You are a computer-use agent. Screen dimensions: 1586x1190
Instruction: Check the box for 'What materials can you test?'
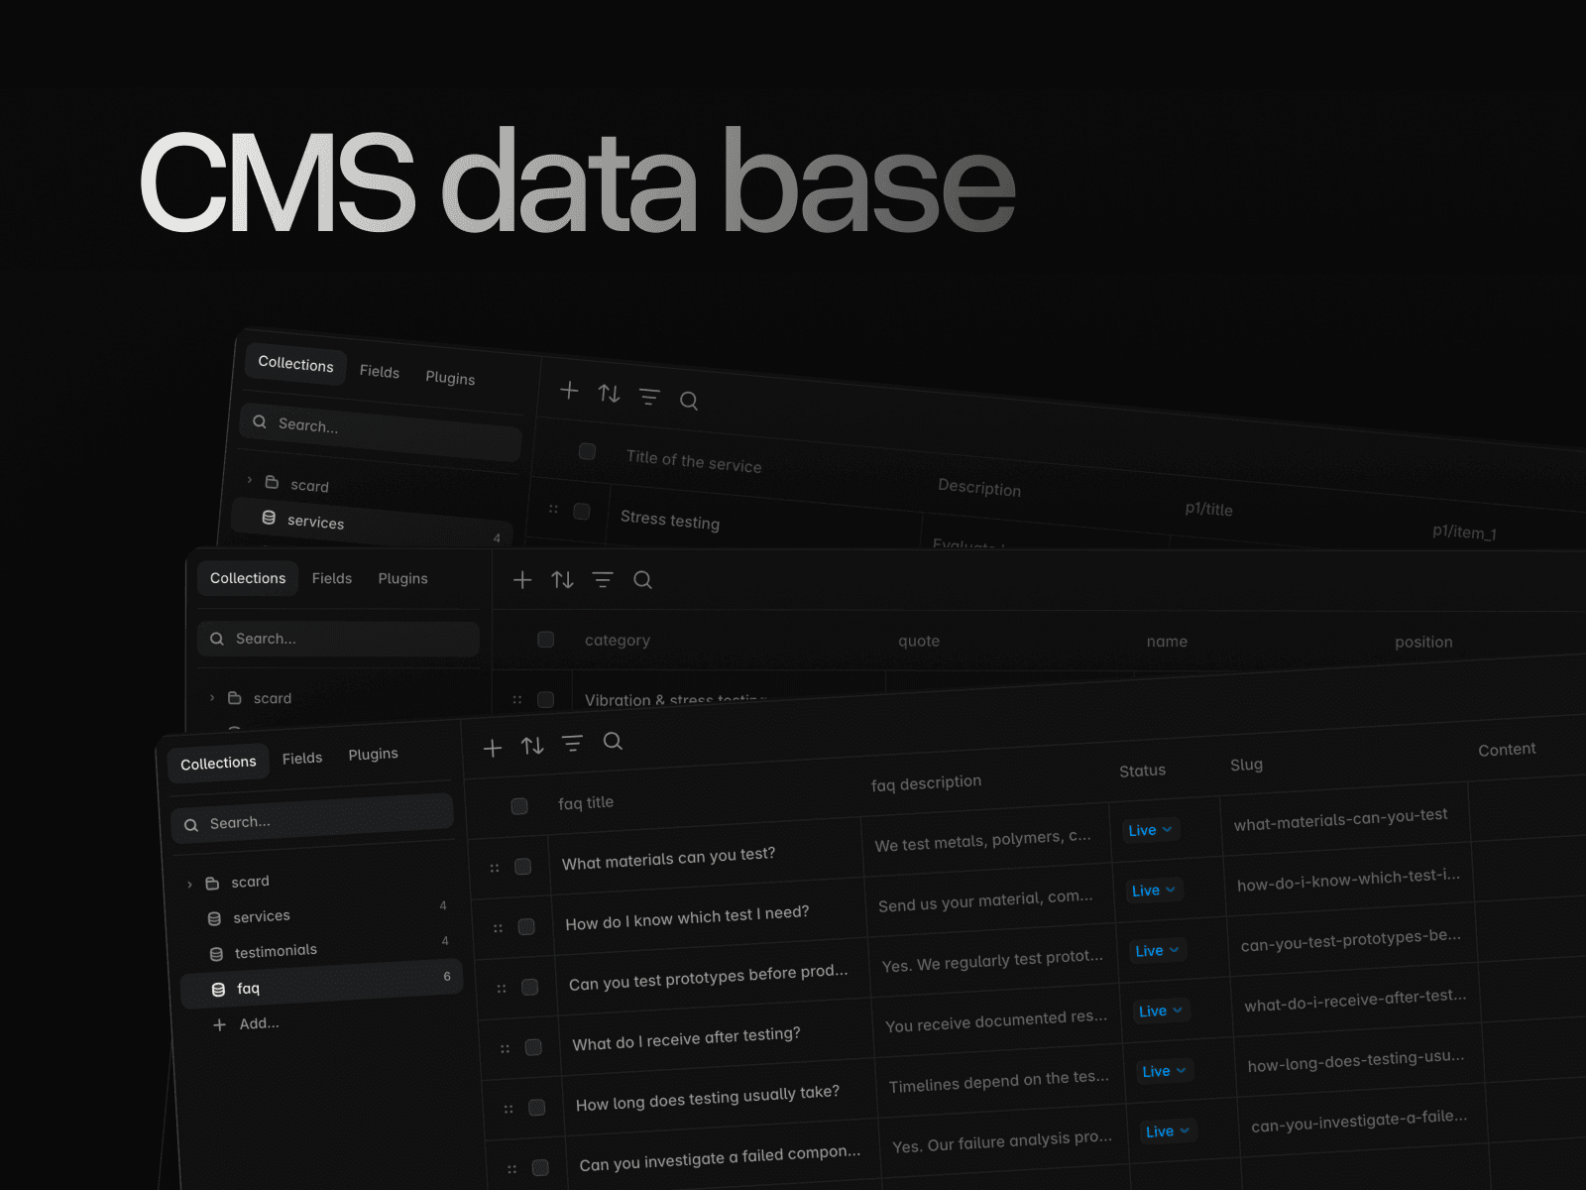[x=523, y=867]
